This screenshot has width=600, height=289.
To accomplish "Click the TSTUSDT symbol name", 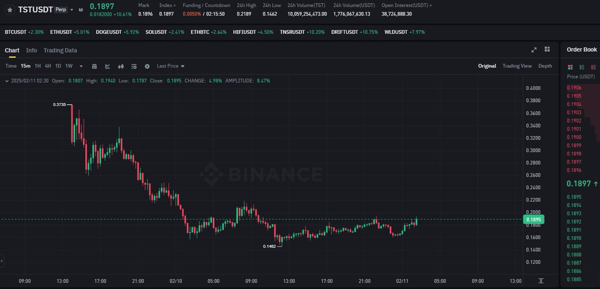I will click(35, 9).
